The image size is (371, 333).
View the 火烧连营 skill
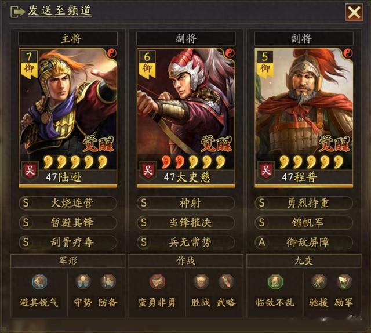(68, 203)
